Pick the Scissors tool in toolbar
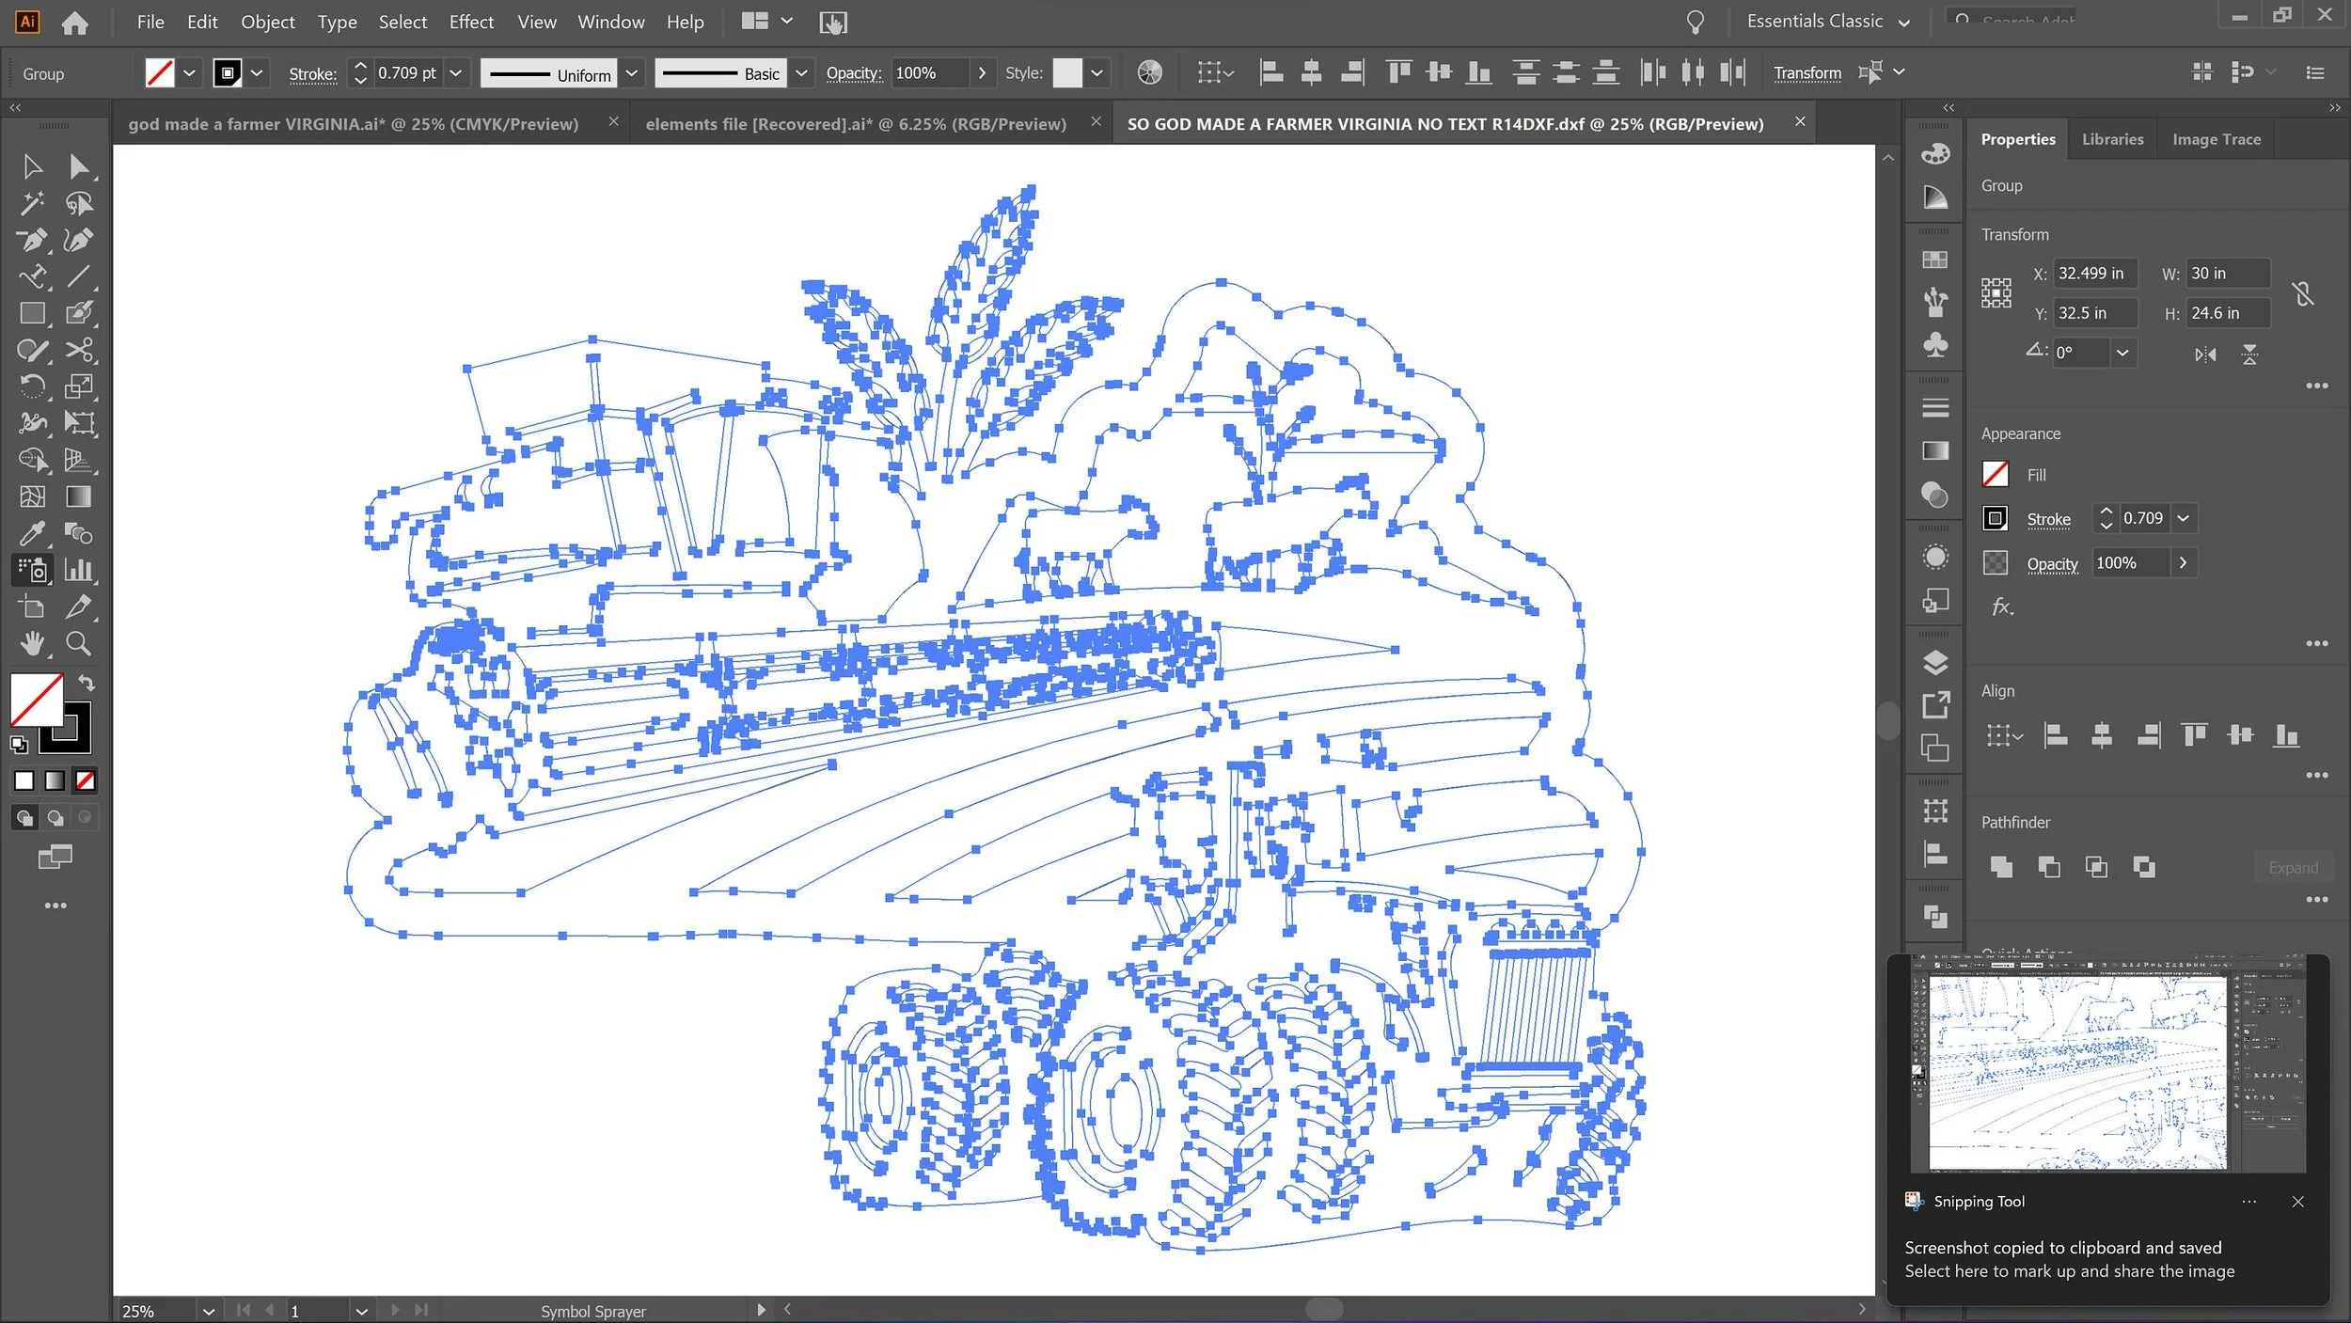The image size is (2351, 1323). coord(79,351)
